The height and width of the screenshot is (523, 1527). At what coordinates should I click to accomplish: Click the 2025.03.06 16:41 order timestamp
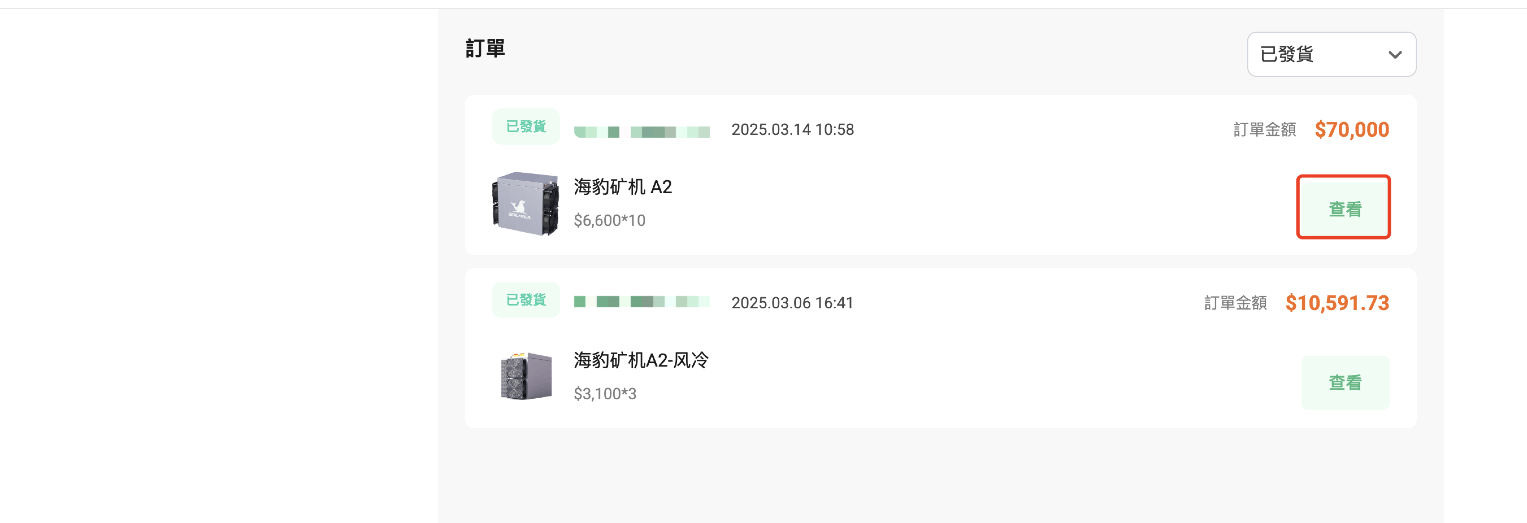(792, 303)
